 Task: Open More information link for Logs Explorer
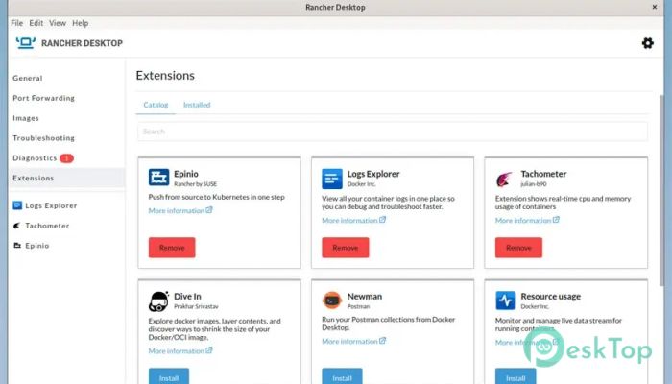(349, 220)
